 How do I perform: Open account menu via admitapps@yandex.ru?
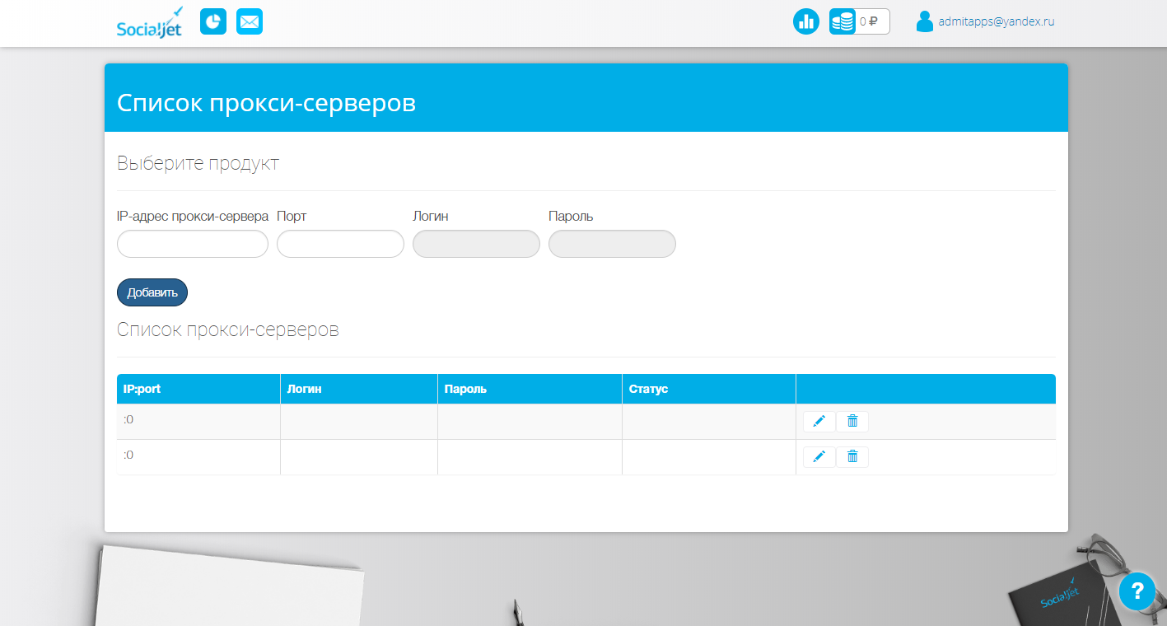996,21
